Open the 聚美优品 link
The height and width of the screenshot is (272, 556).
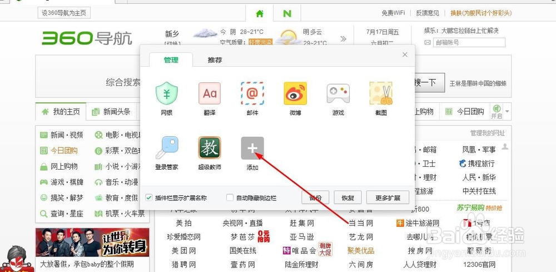point(361,251)
